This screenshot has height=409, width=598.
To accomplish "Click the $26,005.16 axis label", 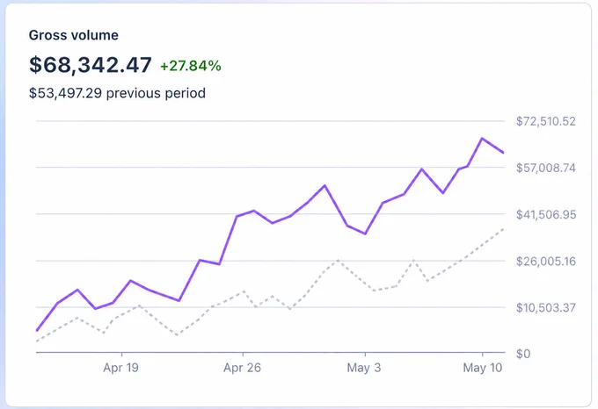I will (546, 262).
